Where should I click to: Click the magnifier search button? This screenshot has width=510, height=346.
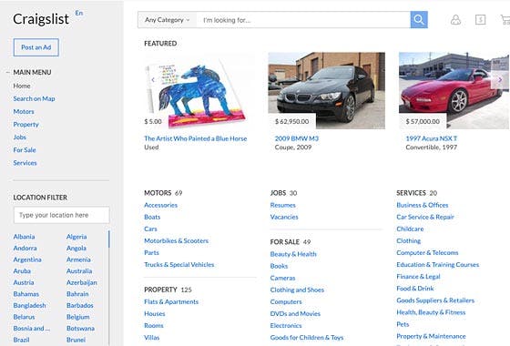click(419, 20)
